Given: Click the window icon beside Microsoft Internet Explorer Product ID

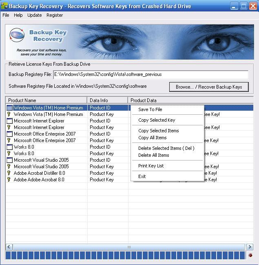Looking at the screenshot, I should pyautogui.click(x=9, y=121).
